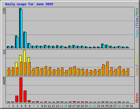Click day label 28 on the x-axis

(x=119, y=106)
